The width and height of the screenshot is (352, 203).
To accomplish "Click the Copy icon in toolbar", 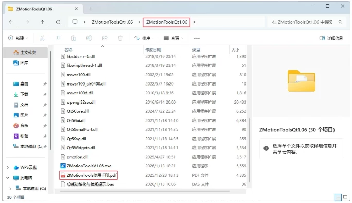I will click(58, 38).
